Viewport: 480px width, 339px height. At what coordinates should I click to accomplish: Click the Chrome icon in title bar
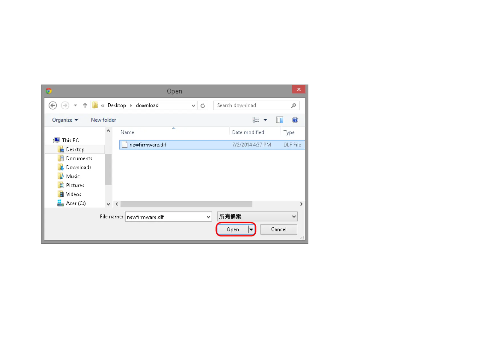(x=49, y=91)
